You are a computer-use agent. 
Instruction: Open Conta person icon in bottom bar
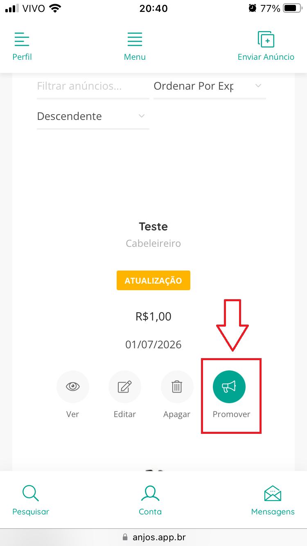click(150, 494)
